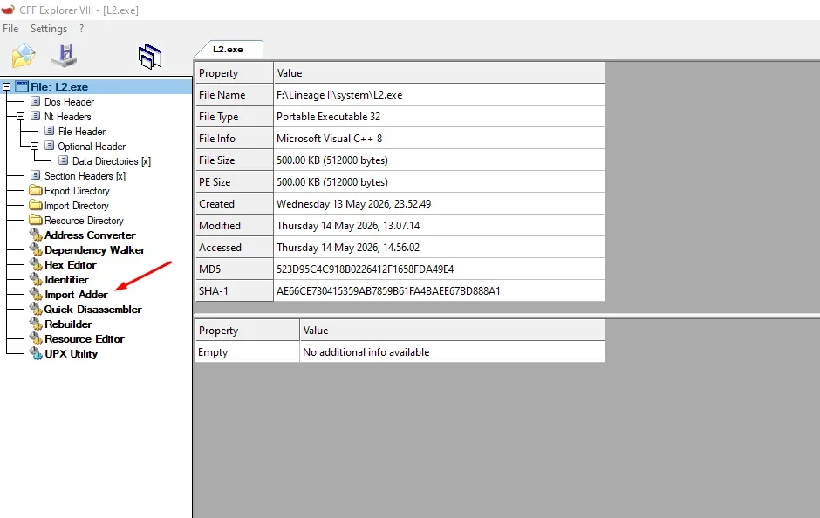Open Data Directories [x] entry
This screenshot has height=518, width=820.
112,161
